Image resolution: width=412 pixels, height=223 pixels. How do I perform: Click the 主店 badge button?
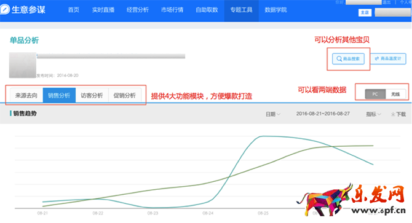(365, 12)
